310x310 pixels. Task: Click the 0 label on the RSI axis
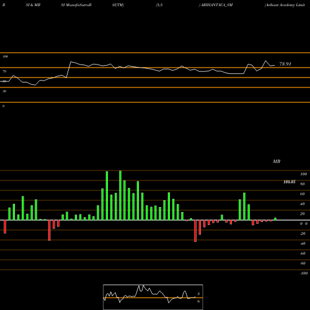(x=3, y=106)
